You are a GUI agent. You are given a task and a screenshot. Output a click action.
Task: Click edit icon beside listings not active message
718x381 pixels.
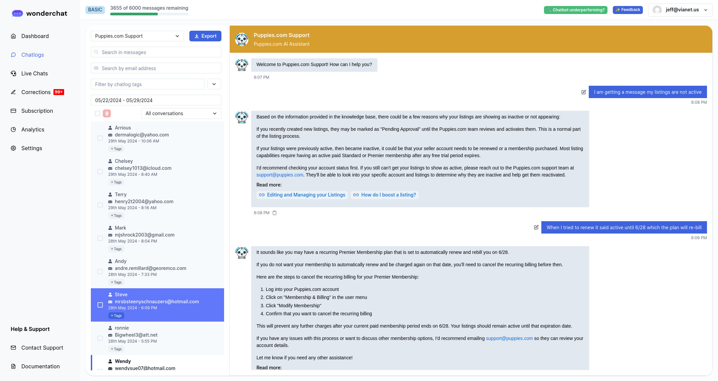tap(583, 92)
